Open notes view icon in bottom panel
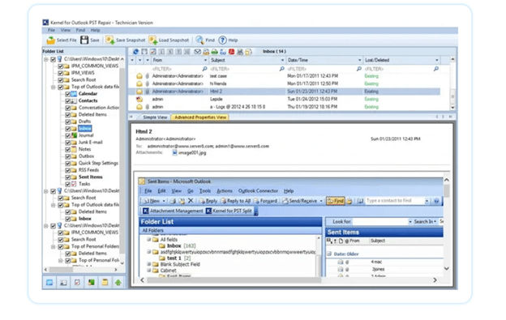Screen dimensions: 506x320 (105, 283)
